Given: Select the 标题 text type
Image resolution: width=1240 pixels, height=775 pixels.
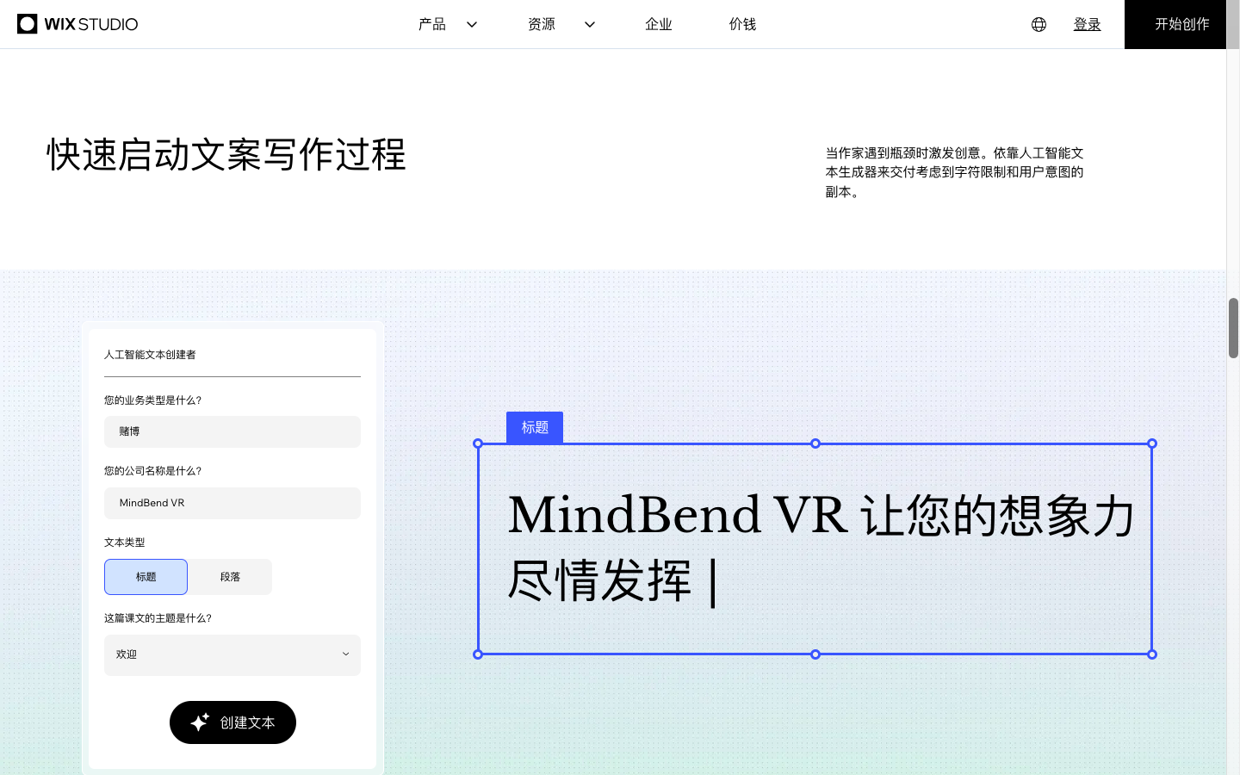Looking at the screenshot, I should (x=146, y=577).
